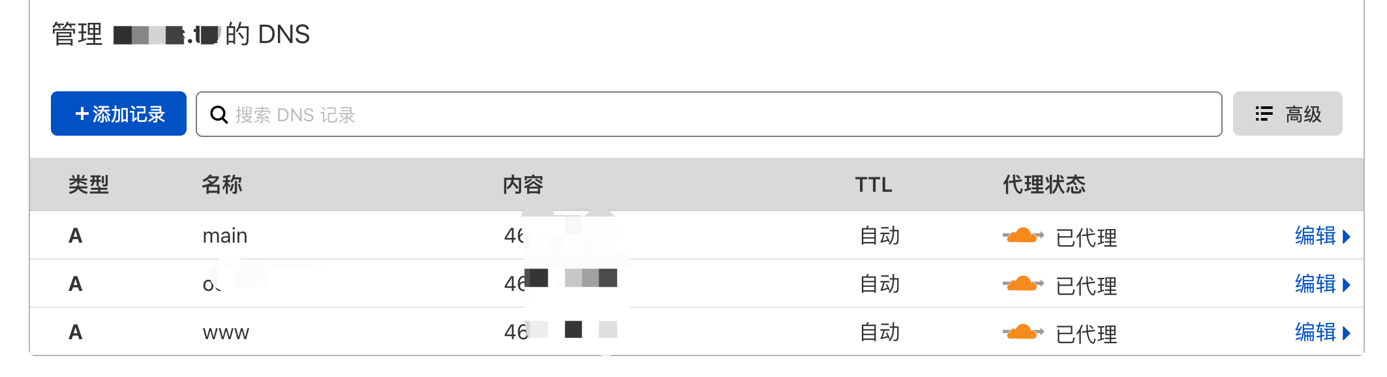The width and height of the screenshot is (1387, 377).
Task: Click the TTL column header
Action: (874, 185)
